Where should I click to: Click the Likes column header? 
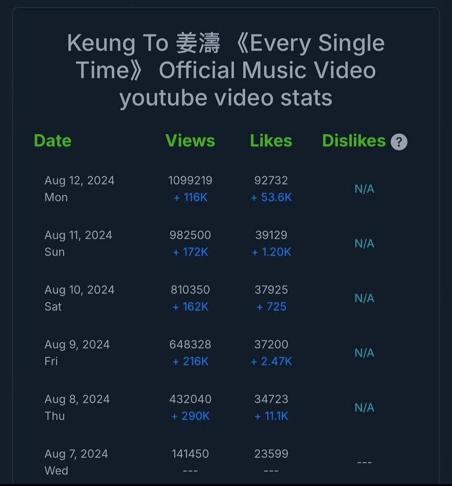(271, 141)
